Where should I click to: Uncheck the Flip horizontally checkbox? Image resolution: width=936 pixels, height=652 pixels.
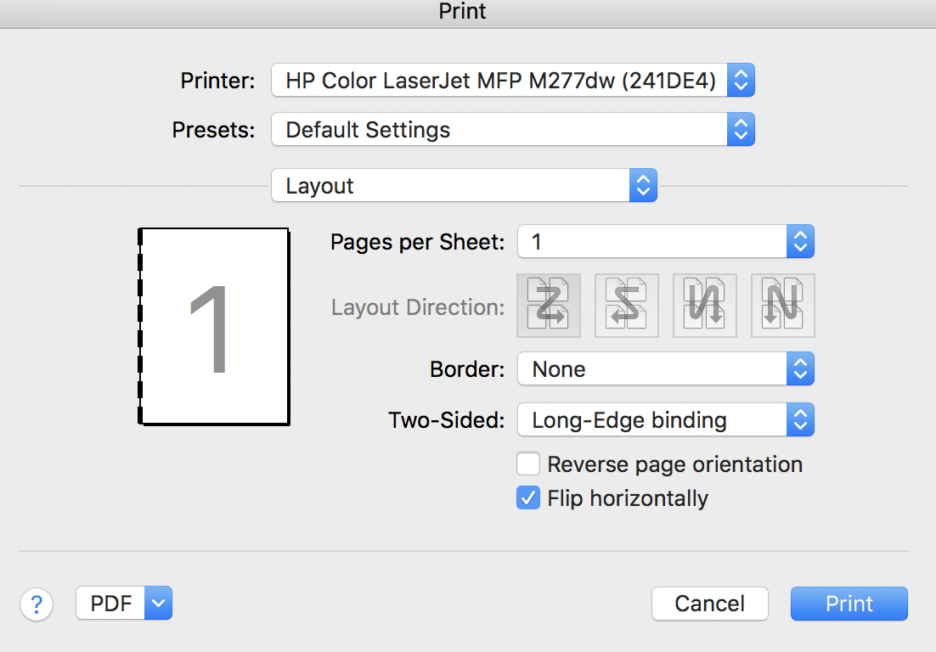[x=528, y=498]
